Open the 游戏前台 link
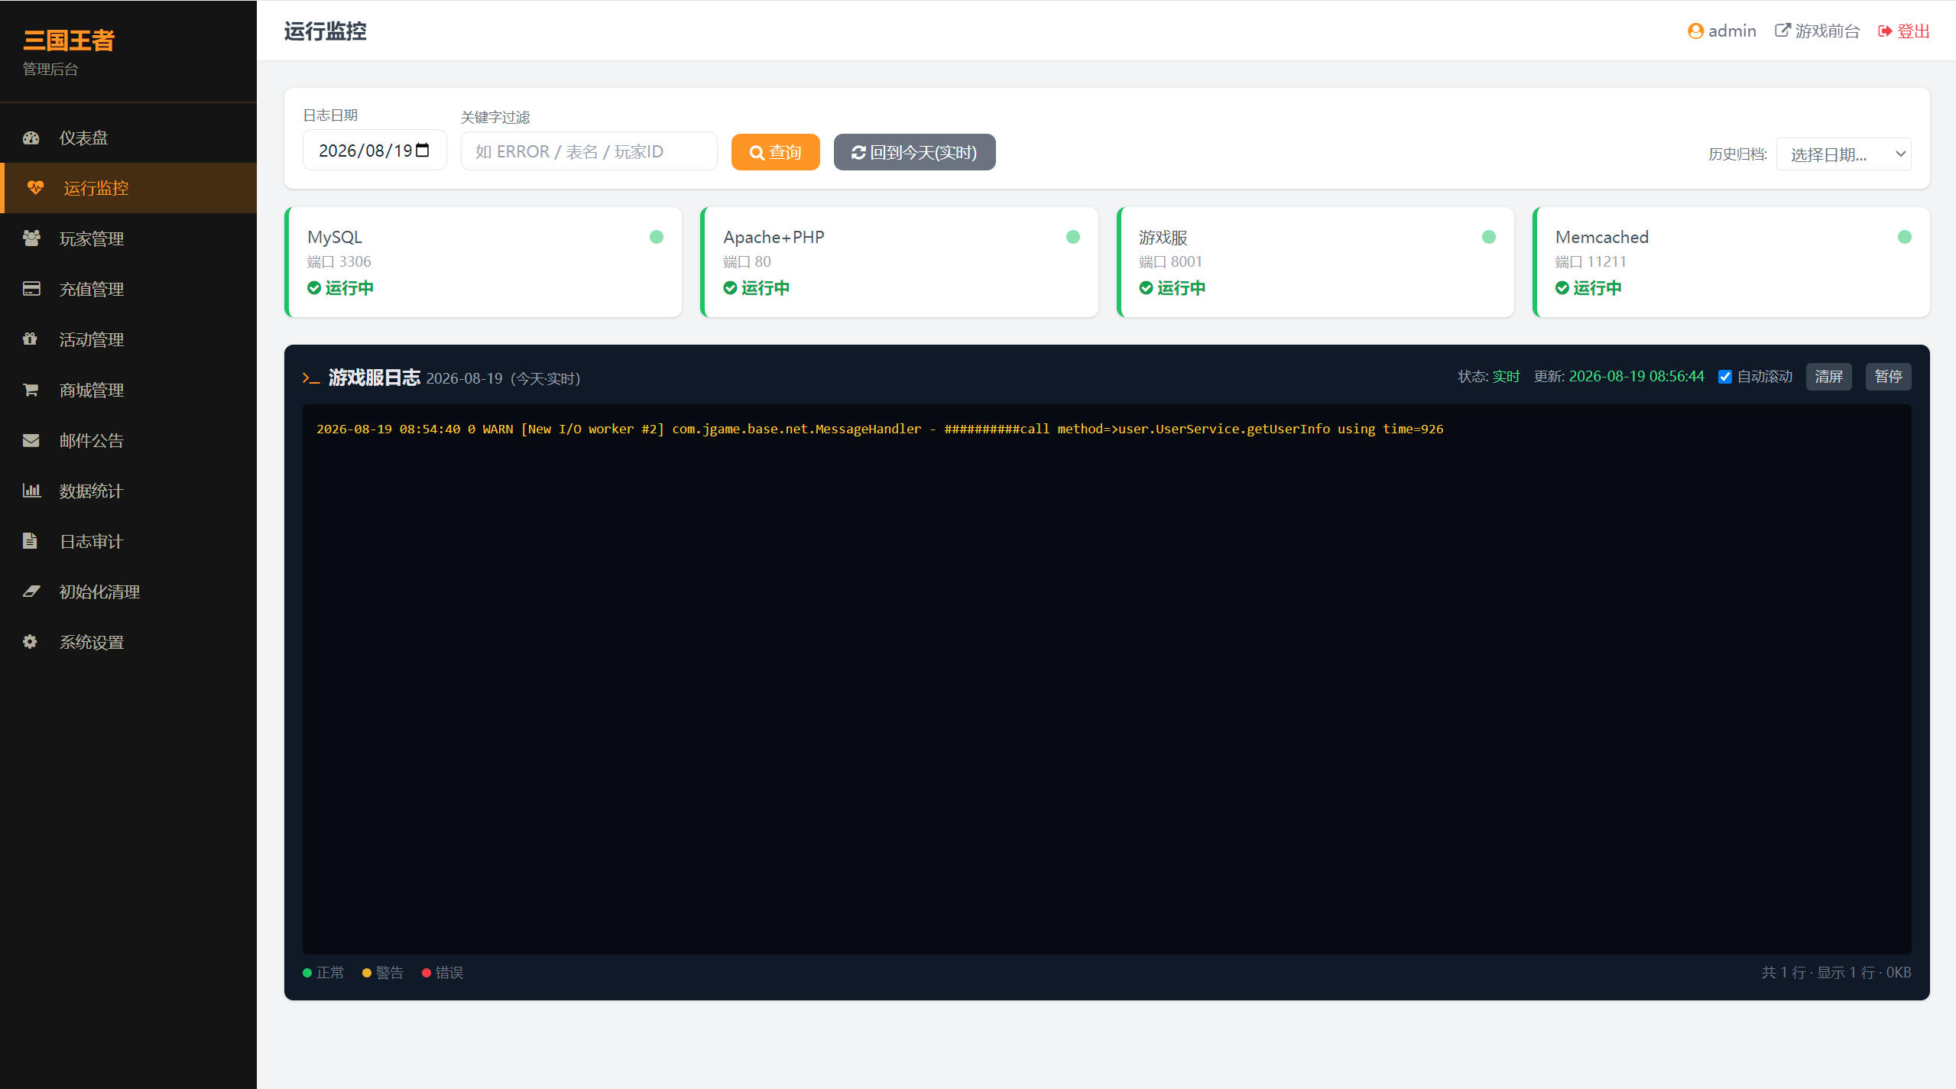 click(1817, 31)
